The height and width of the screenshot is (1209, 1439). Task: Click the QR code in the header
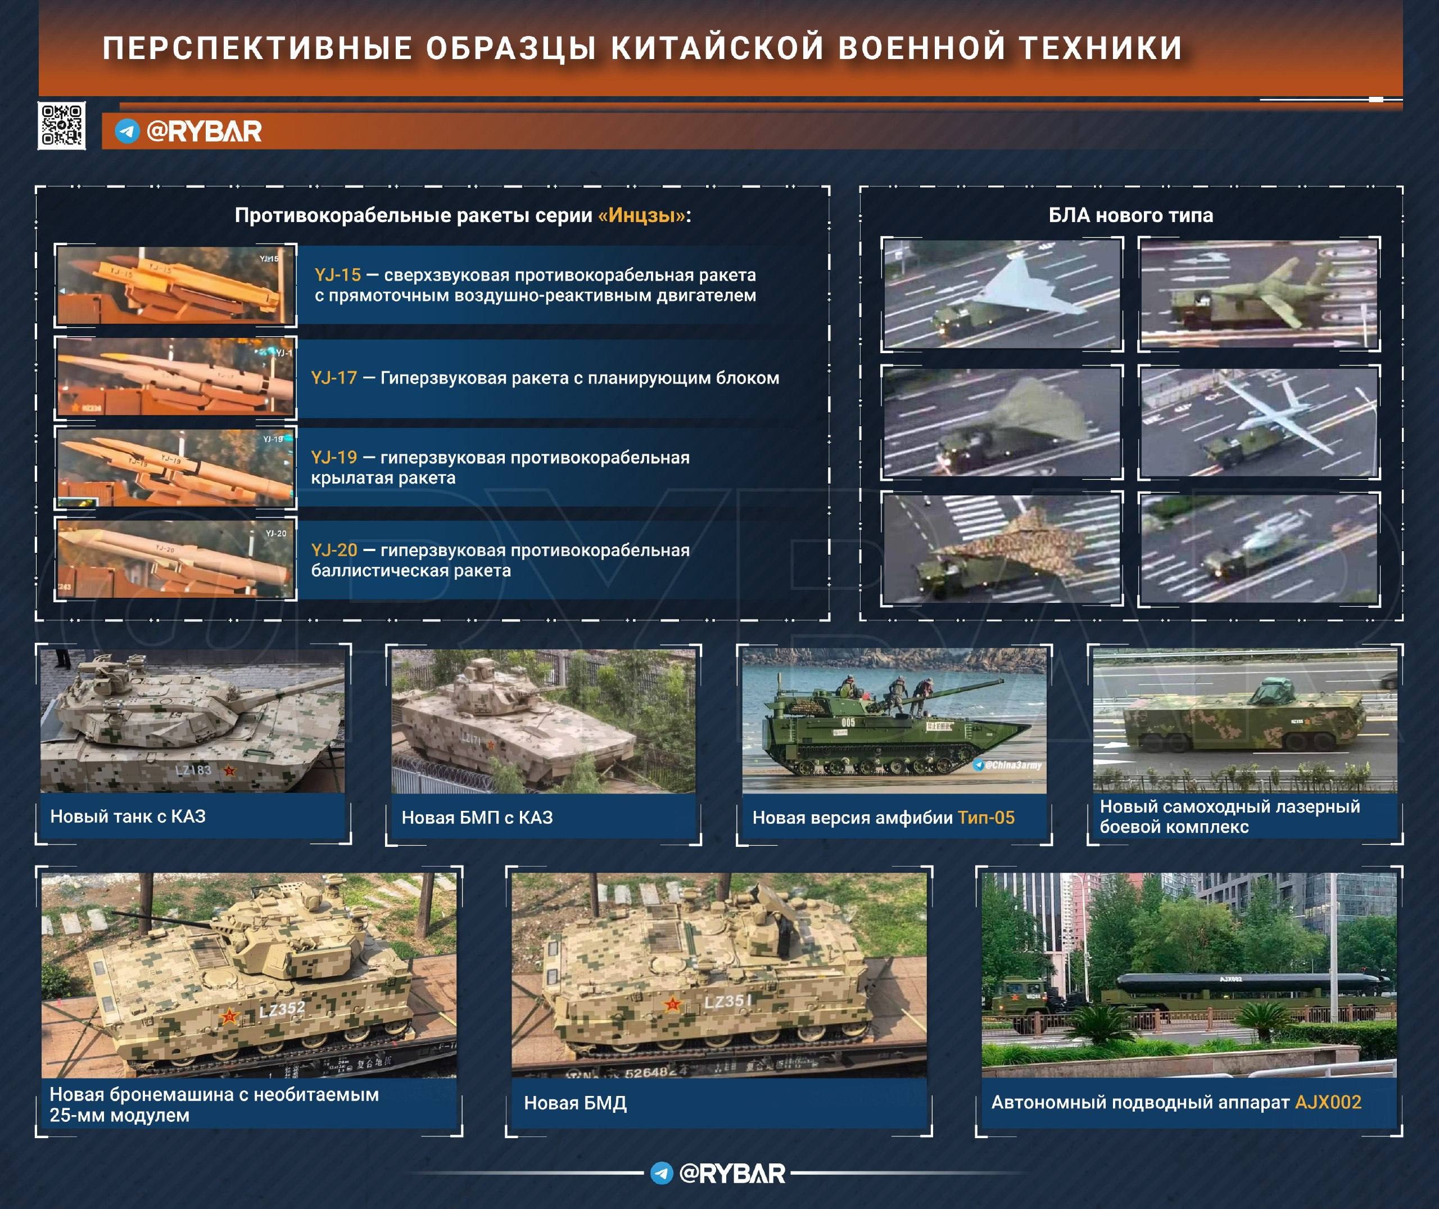[62, 125]
